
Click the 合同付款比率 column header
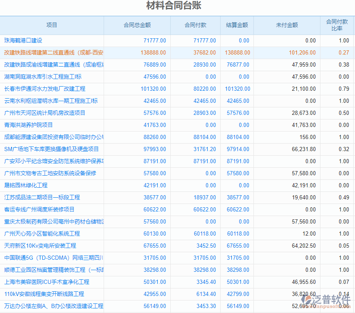coord(334,25)
